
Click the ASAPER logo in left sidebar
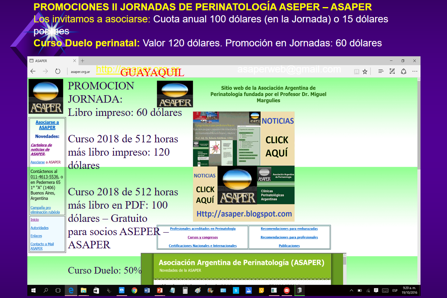point(46,96)
